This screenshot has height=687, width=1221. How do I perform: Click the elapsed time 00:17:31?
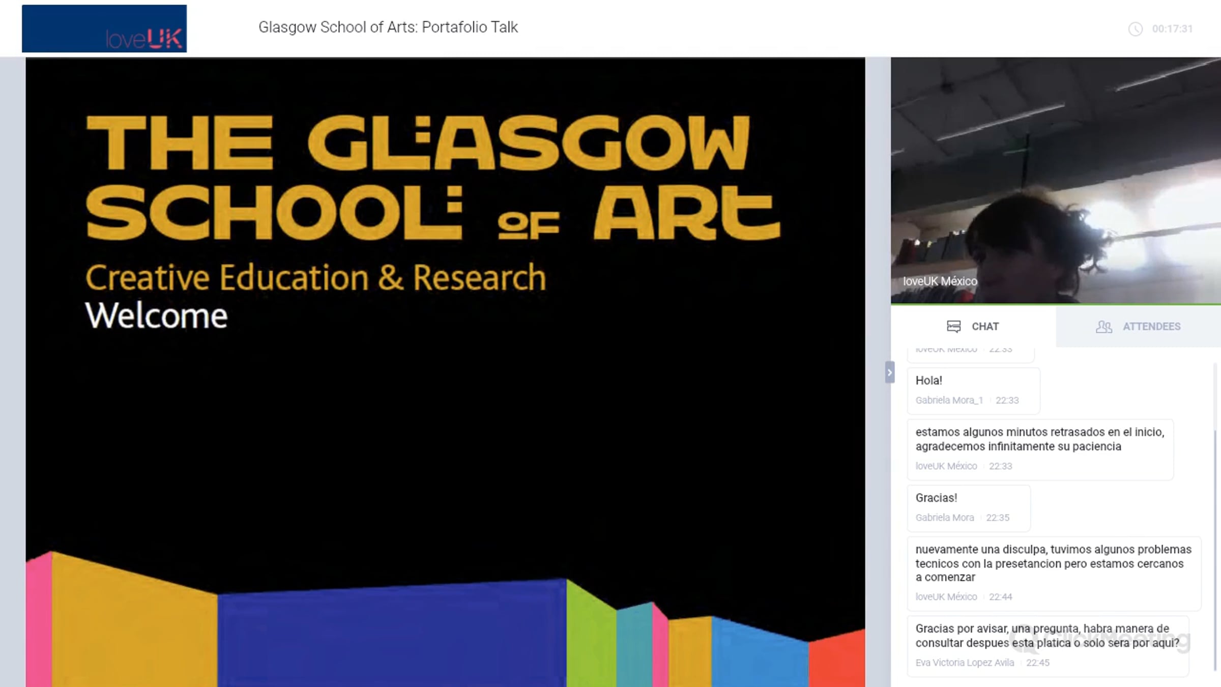point(1172,29)
